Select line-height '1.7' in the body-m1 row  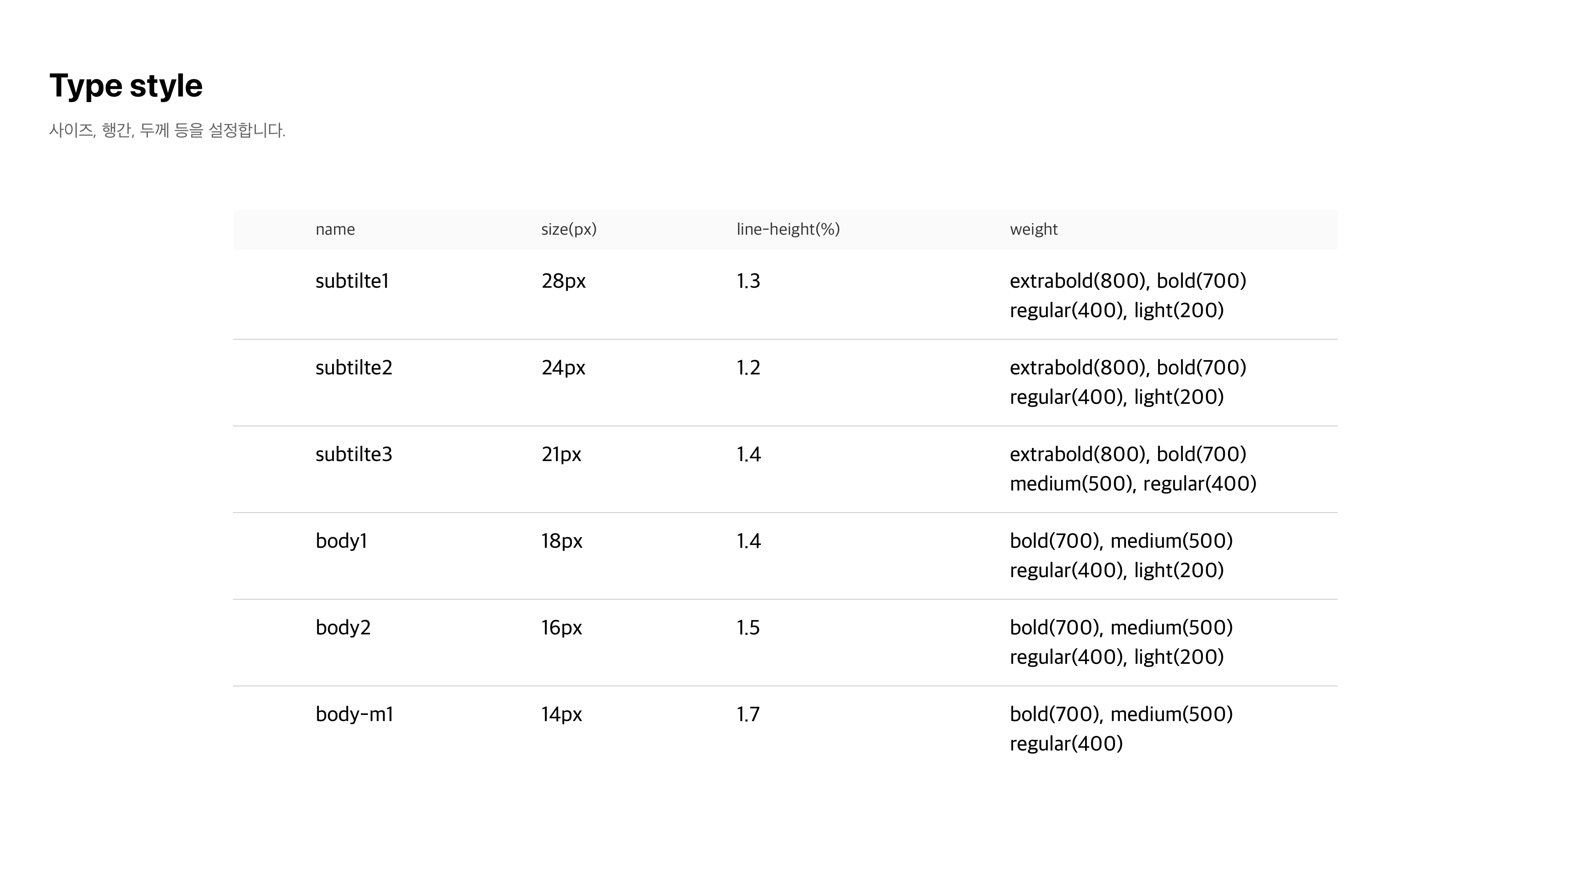749,714
